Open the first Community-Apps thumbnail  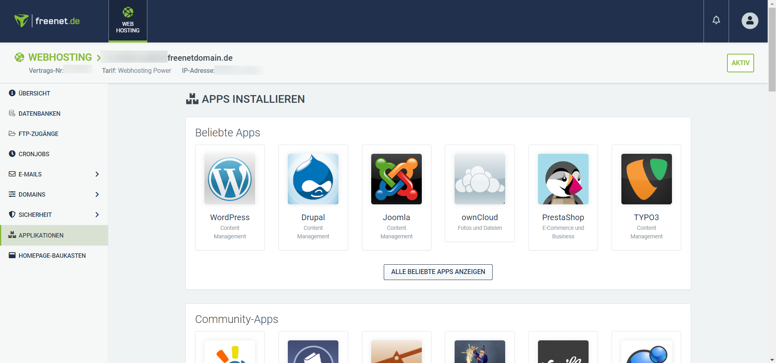[x=230, y=351]
